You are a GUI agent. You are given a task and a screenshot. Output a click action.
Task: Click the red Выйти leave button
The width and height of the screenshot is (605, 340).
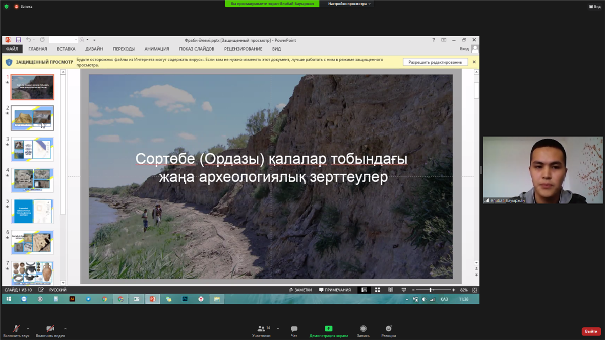point(591,331)
